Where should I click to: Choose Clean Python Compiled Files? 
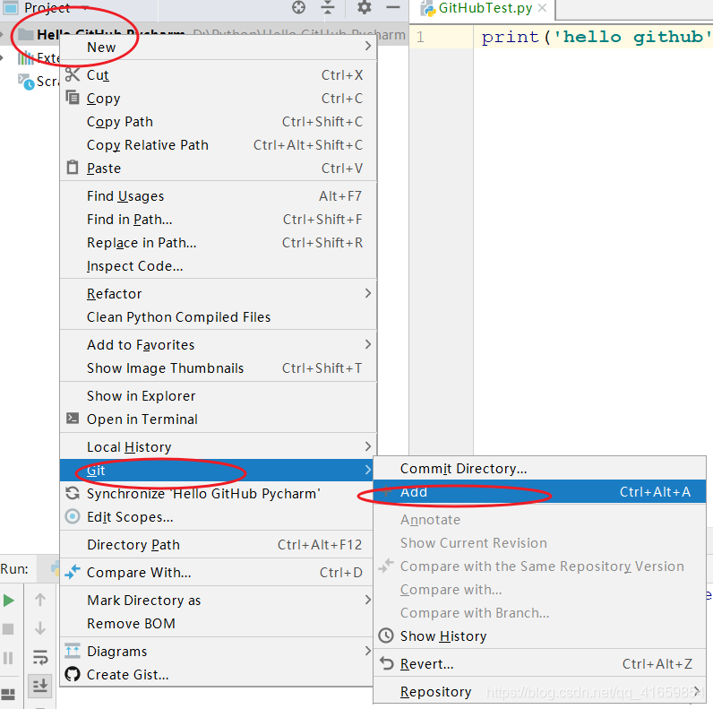(x=219, y=316)
